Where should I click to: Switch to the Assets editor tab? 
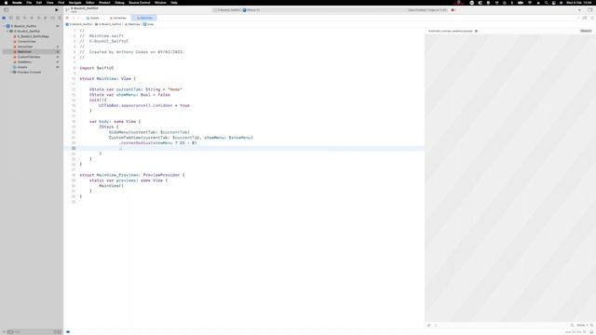pyautogui.click(x=93, y=18)
